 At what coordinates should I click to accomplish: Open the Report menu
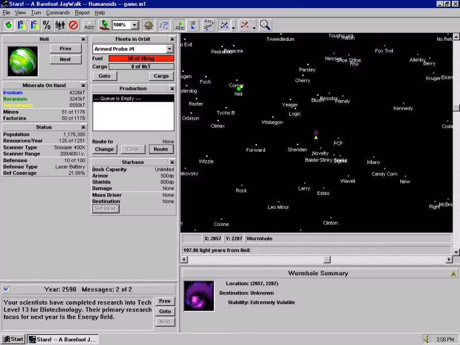82,13
